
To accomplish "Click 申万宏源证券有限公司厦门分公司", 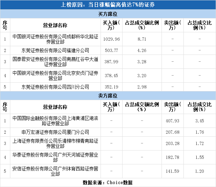I will coord(55,132).
